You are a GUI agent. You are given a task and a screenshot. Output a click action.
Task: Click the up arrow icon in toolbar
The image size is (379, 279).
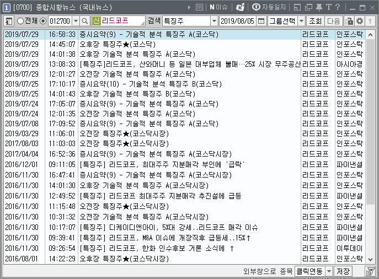[370, 22]
